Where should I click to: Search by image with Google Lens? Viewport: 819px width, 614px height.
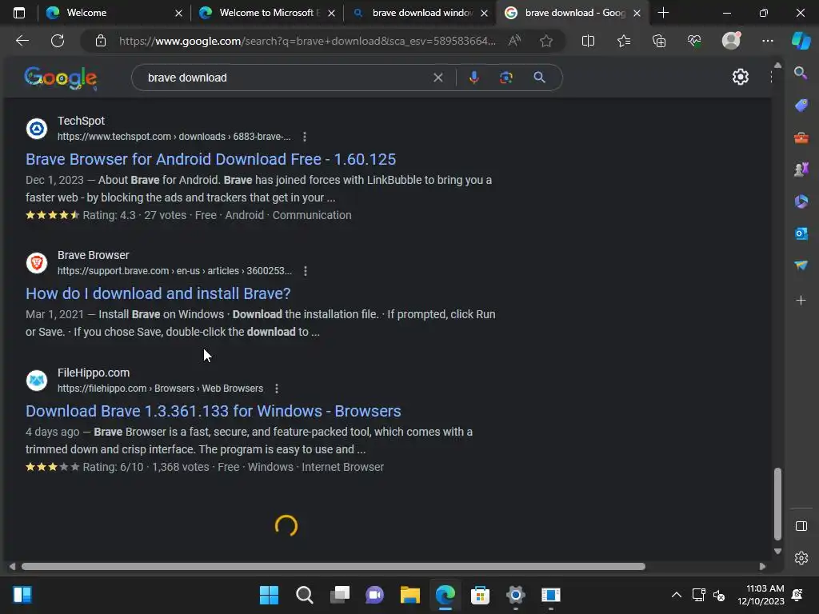click(505, 78)
